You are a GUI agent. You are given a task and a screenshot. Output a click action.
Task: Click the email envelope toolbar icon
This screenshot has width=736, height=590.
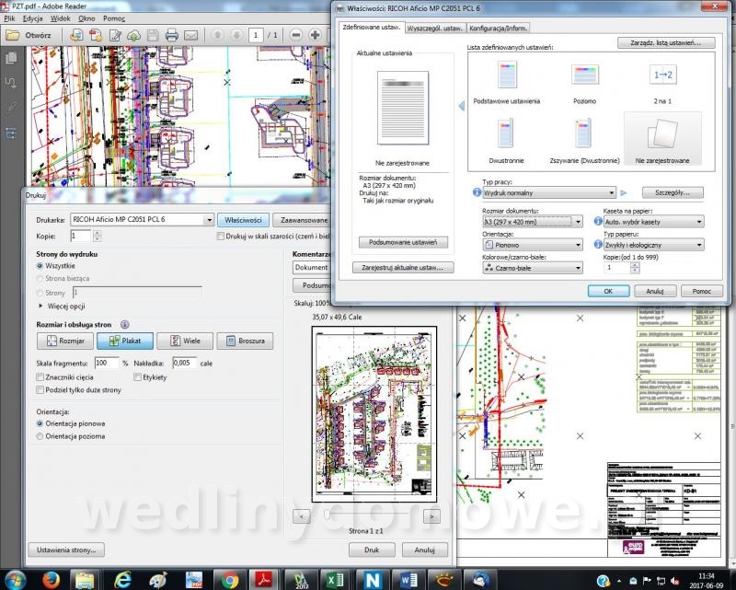coord(191,35)
